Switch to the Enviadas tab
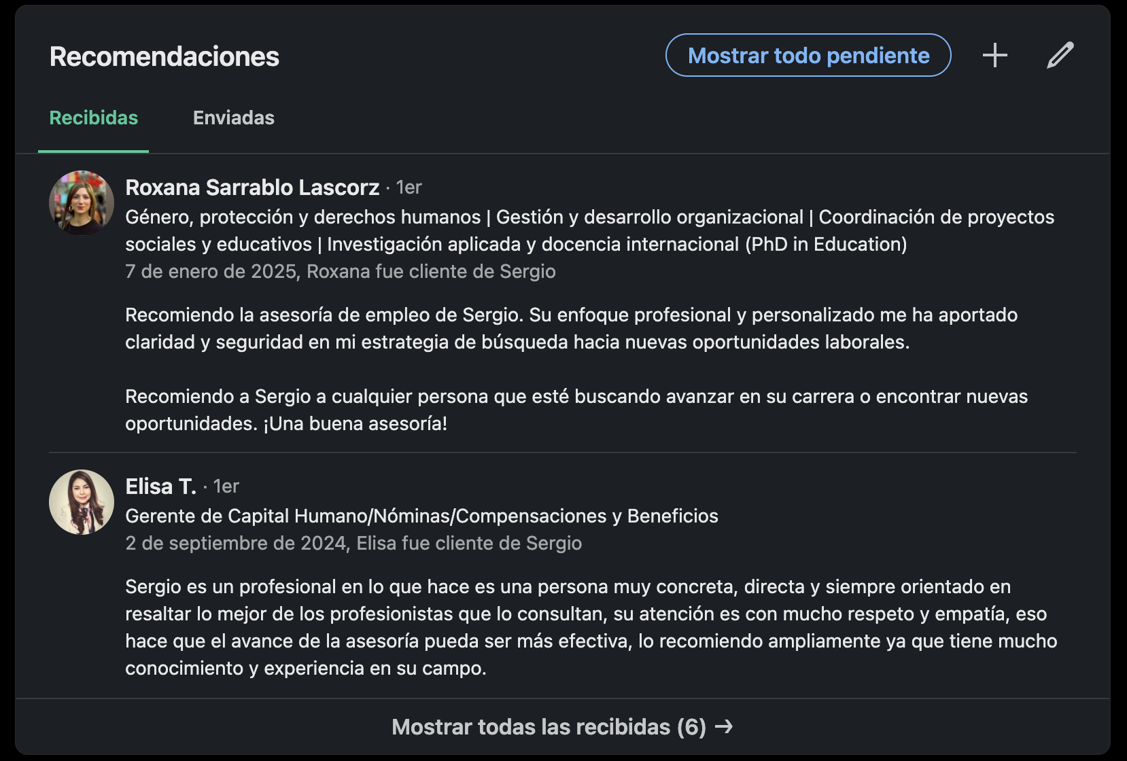 pos(234,118)
